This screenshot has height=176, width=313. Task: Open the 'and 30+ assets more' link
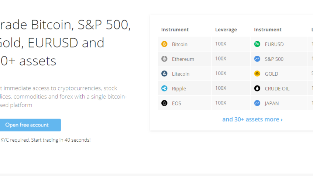click(x=252, y=120)
